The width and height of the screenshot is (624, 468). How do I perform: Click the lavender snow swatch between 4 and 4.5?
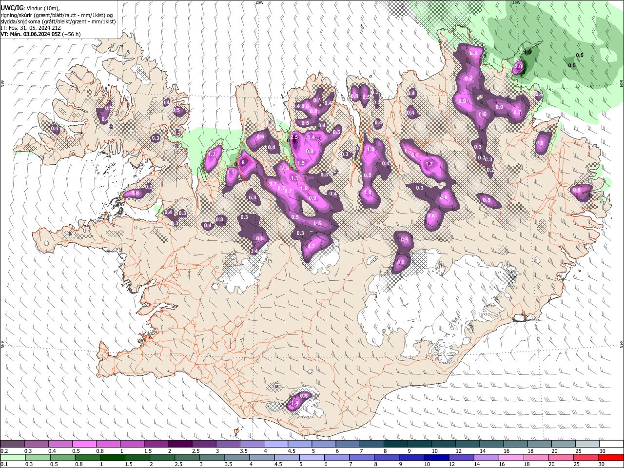(275, 444)
